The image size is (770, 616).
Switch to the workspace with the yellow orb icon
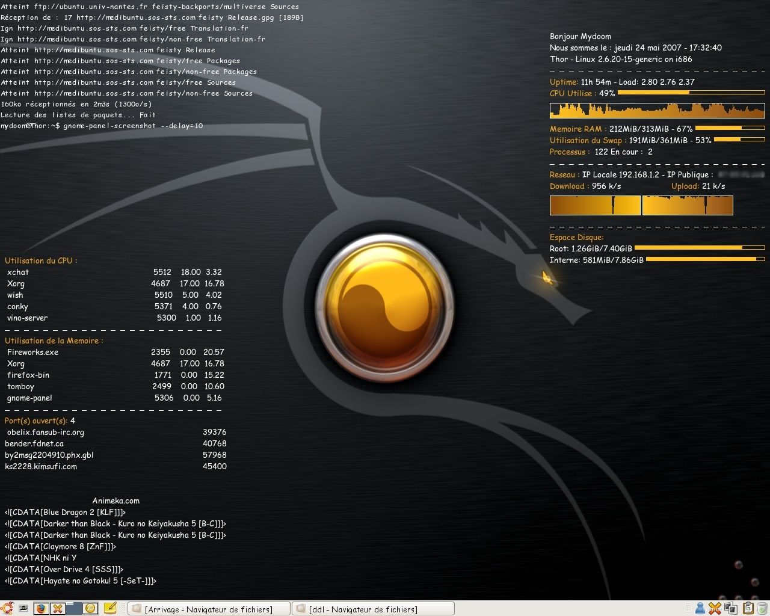pos(90,609)
